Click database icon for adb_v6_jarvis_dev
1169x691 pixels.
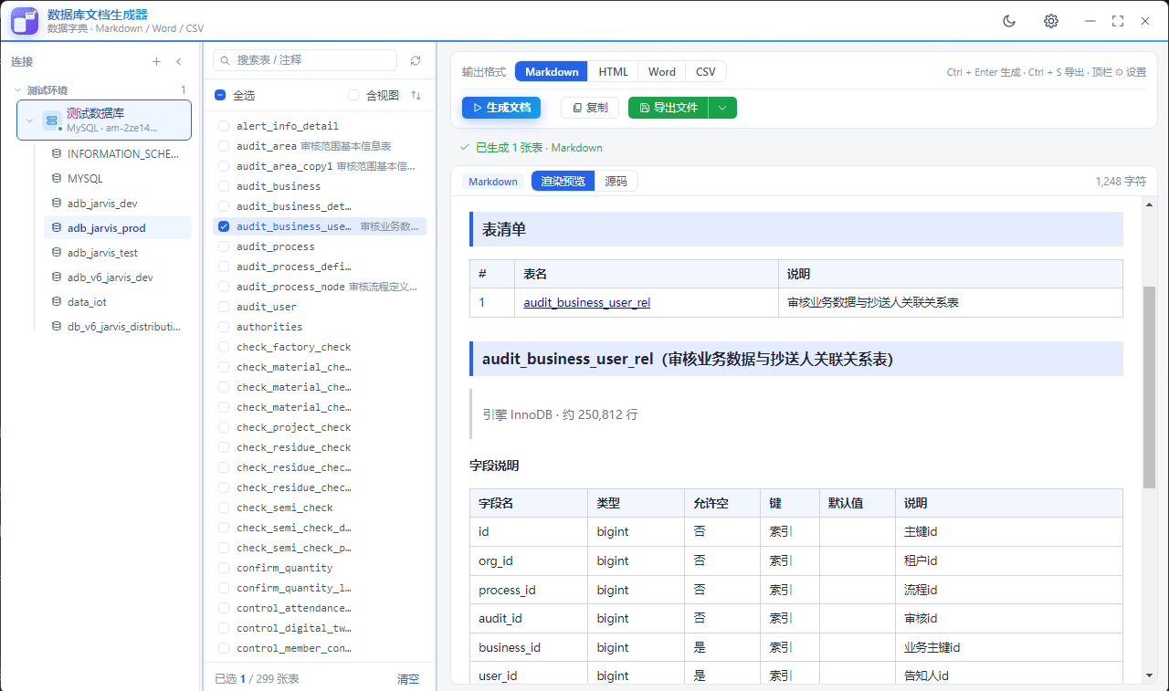(57, 277)
